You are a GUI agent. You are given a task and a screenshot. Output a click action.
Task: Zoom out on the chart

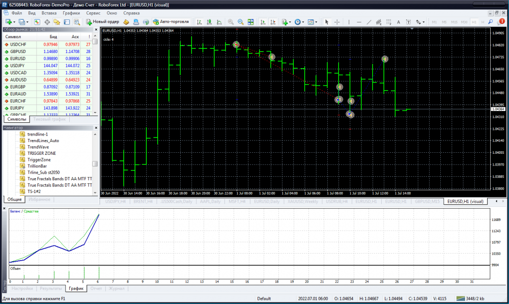pyautogui.click(x=241, y=22)
